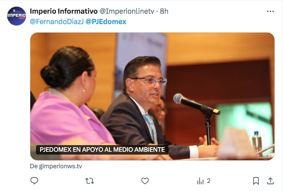Image resolution: width=283 pixels, height=191 pixels.
Task: Share the tweet using the upload arrow icon
Action: point(270,181)
